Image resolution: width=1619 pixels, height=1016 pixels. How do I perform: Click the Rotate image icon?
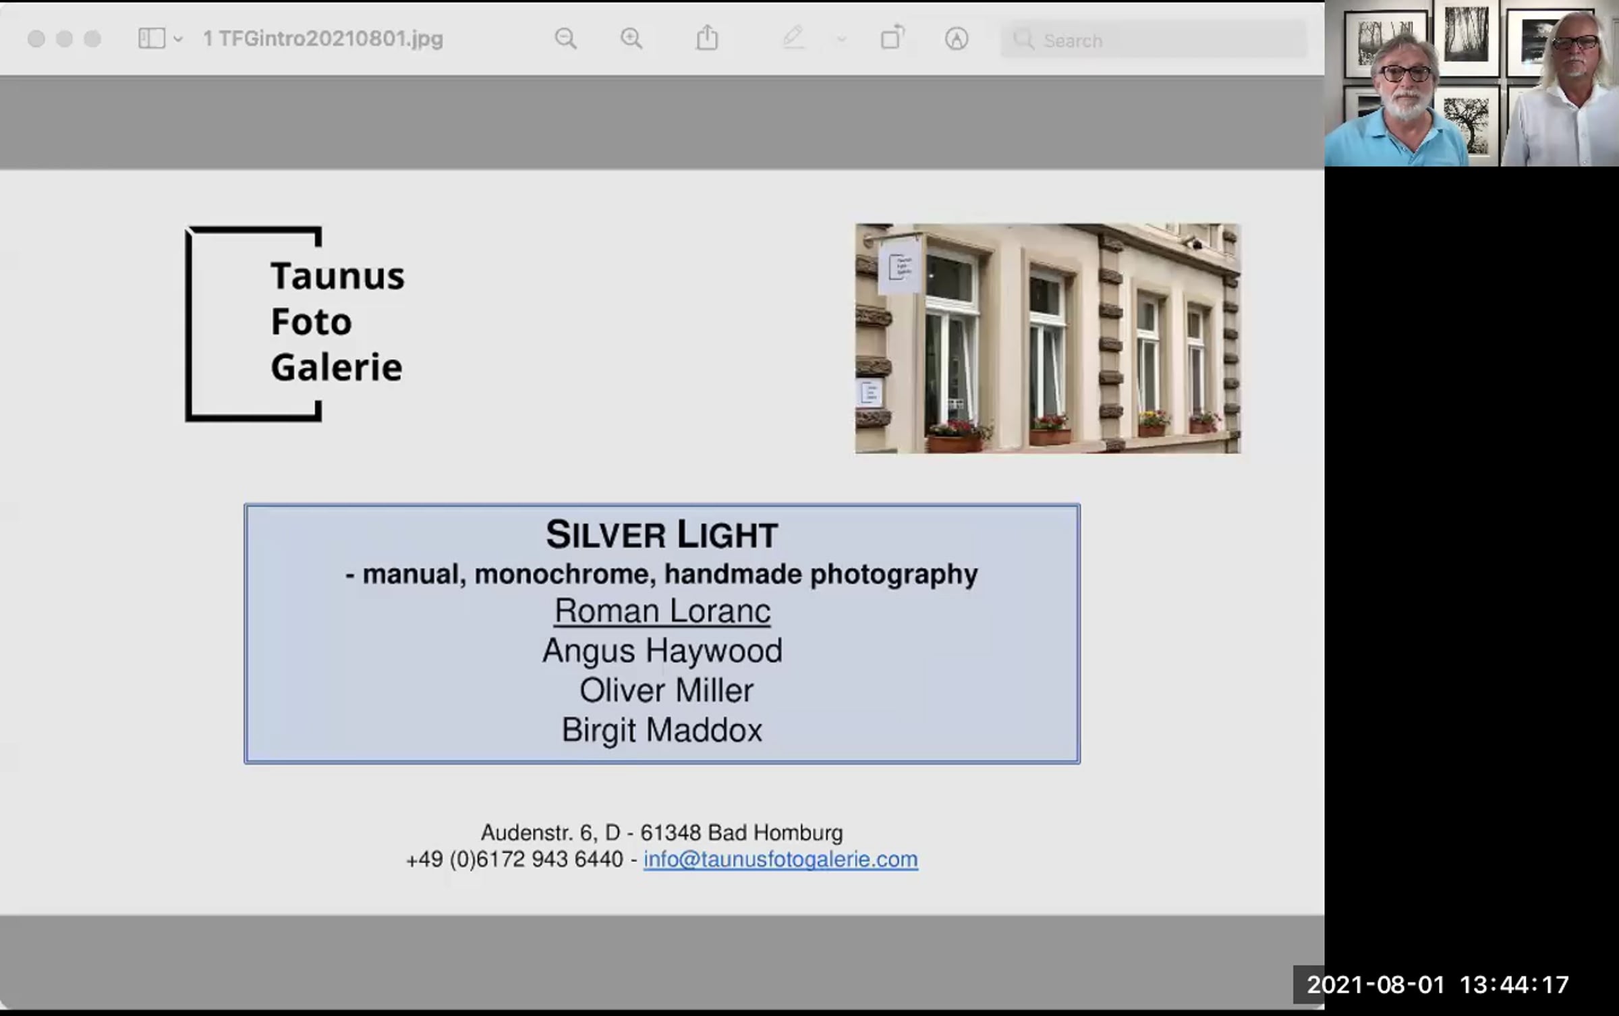pyautogui.click(x=892, y=38)
